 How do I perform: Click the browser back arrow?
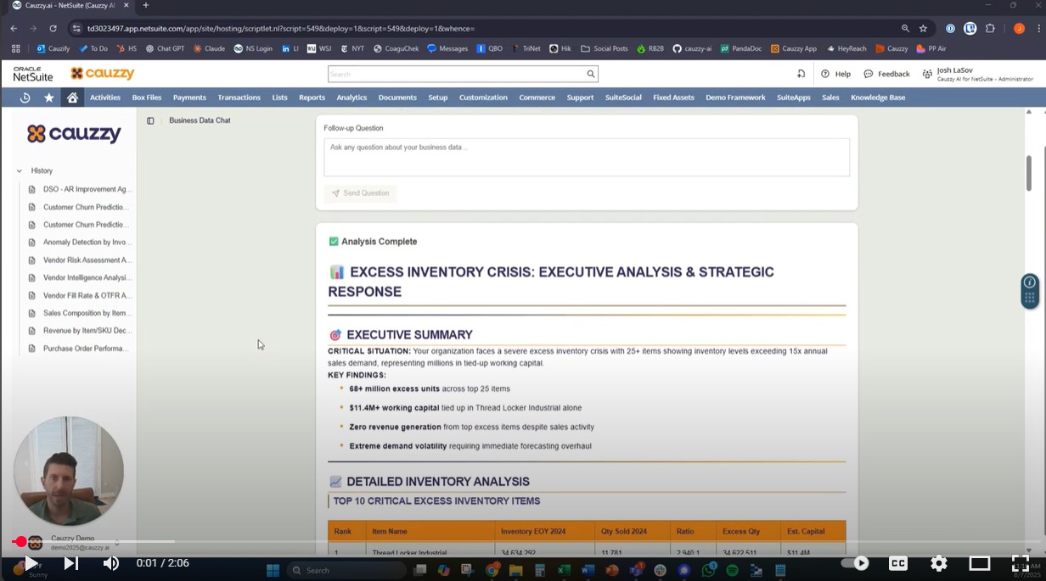point(14,28)
